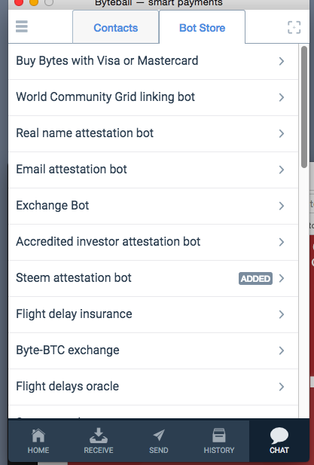Open World Community Grid linking bot
The height and width of the screenshot is (465, 314).
point(153,97)
